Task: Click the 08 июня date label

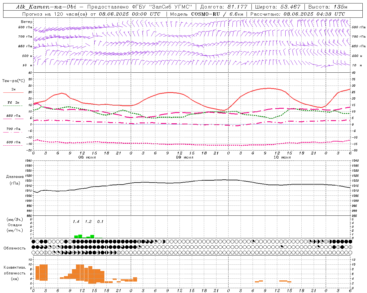Action: pyautogui.click(x=87, y=157)
